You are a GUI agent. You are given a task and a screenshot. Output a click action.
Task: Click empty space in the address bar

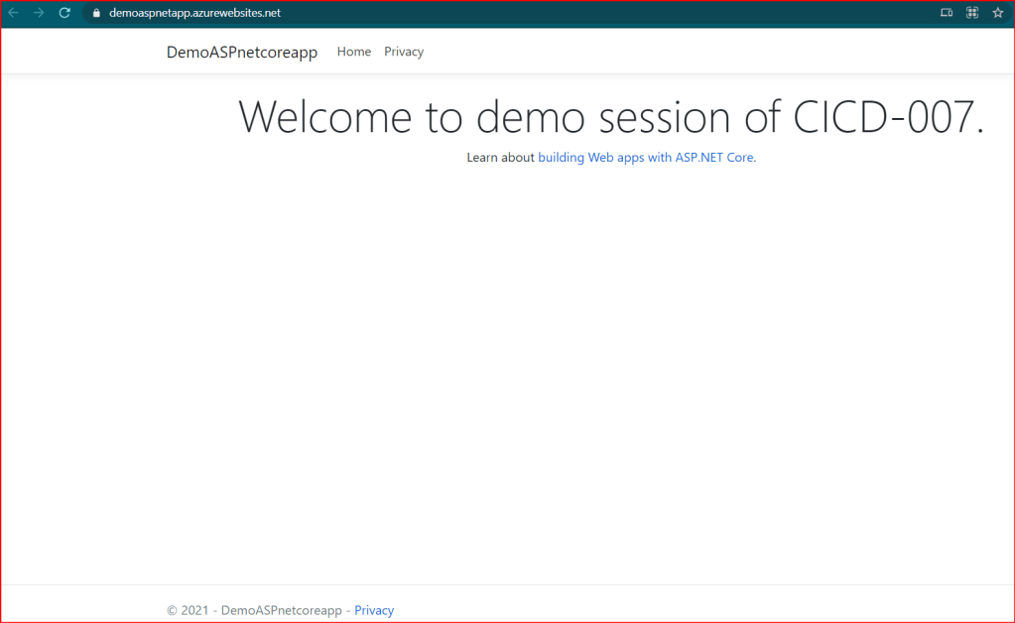point(595,13)
